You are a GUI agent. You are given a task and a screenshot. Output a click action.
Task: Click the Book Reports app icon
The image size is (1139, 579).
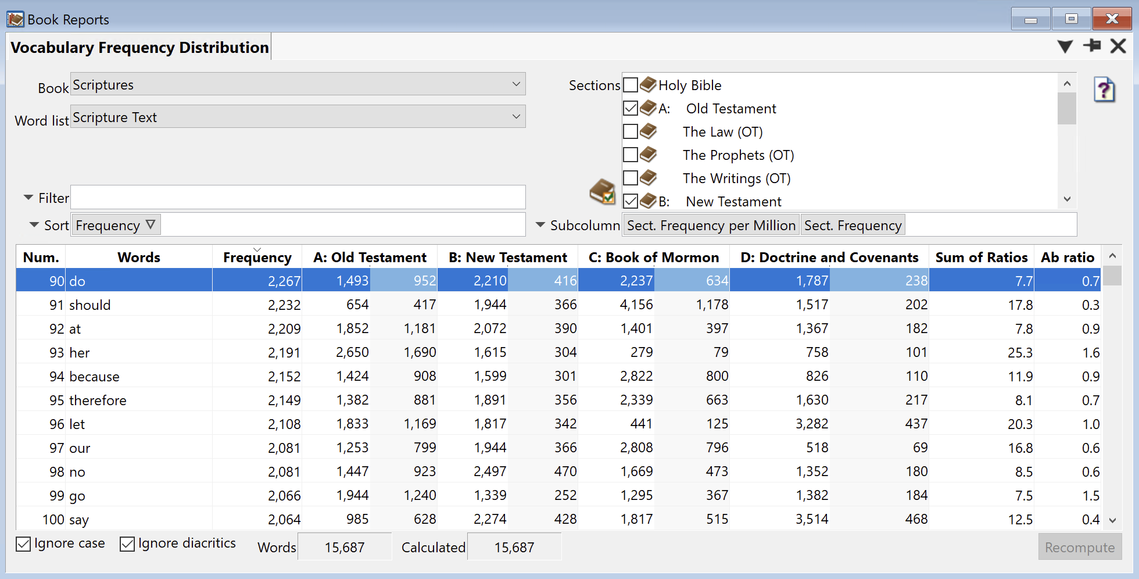click(15, 19)
